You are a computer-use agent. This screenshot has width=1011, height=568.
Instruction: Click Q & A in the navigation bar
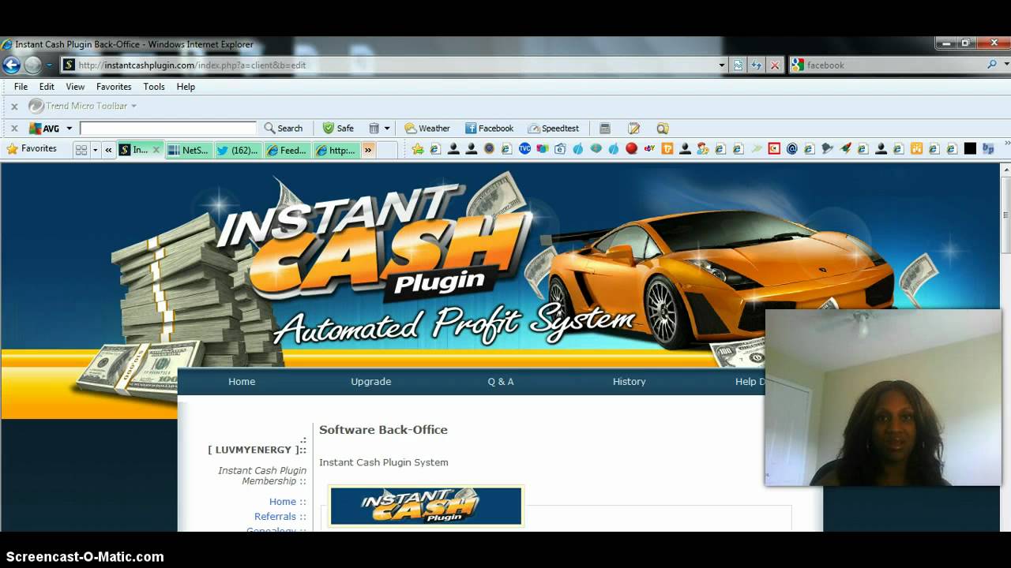coord(501,382)
